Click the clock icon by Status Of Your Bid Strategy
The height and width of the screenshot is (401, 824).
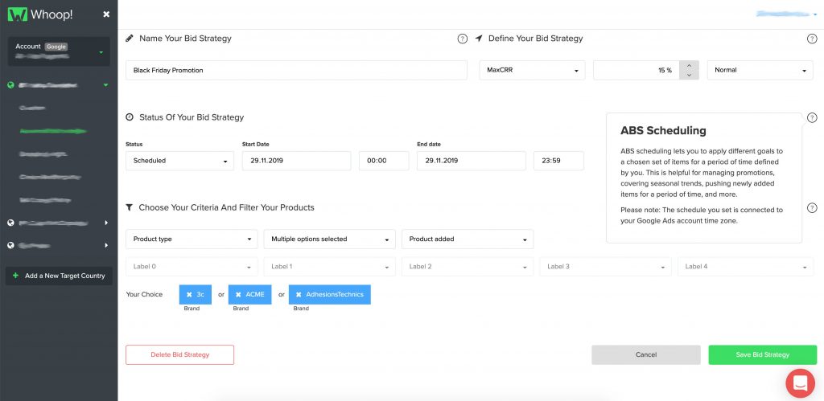(x=130, y=117)
